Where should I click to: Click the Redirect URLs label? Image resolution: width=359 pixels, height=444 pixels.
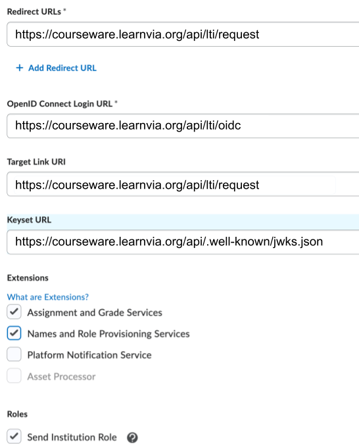tap(34, 12)
